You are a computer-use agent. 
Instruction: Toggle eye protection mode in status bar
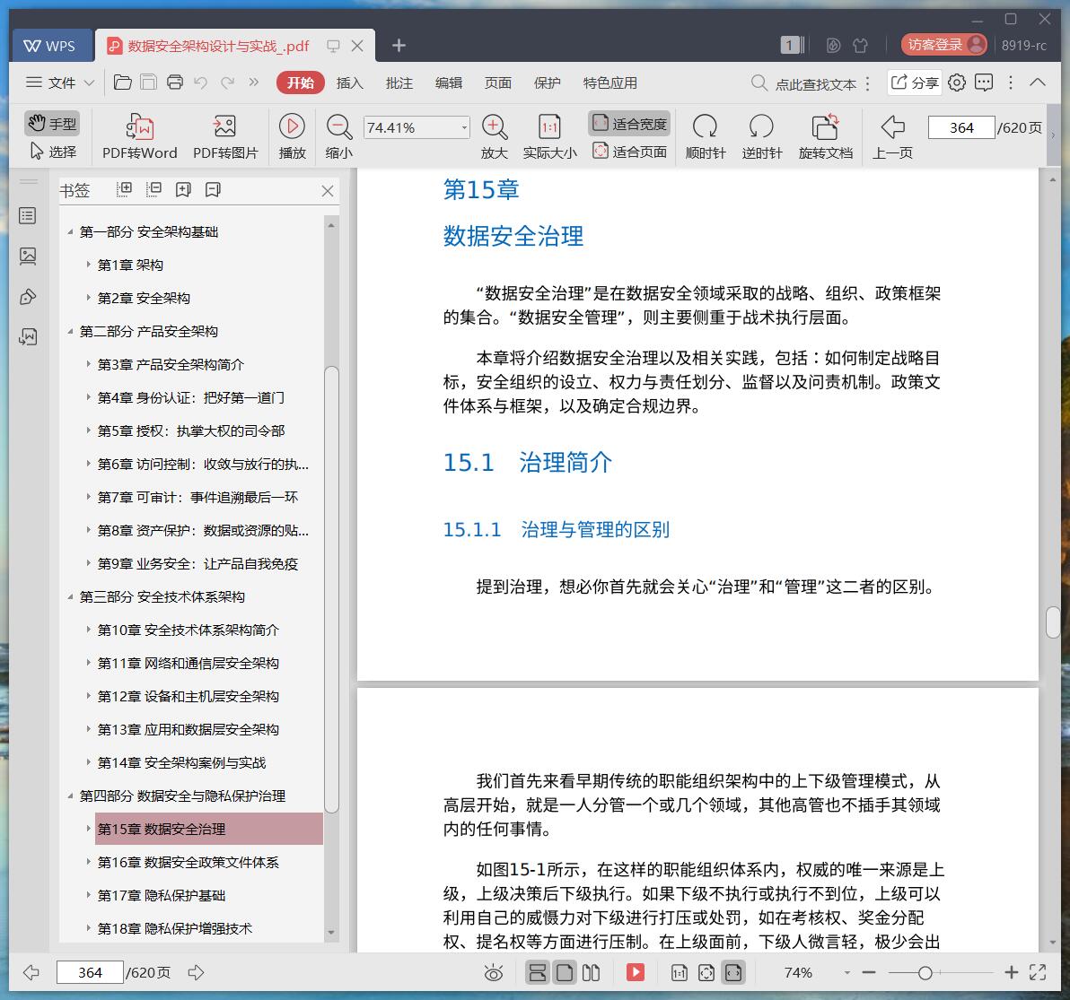494,973
